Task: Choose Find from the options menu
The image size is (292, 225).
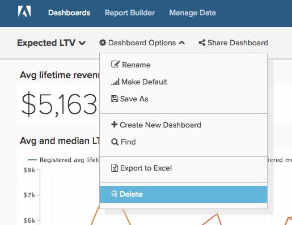Action: tap(183, 142)
